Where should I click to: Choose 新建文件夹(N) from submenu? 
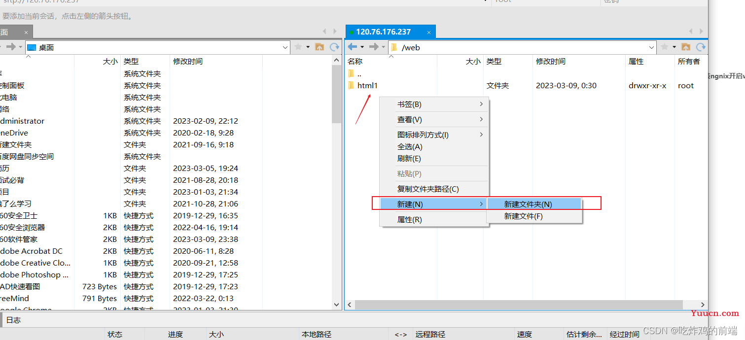pyautogui.click(x=534, y=204)
